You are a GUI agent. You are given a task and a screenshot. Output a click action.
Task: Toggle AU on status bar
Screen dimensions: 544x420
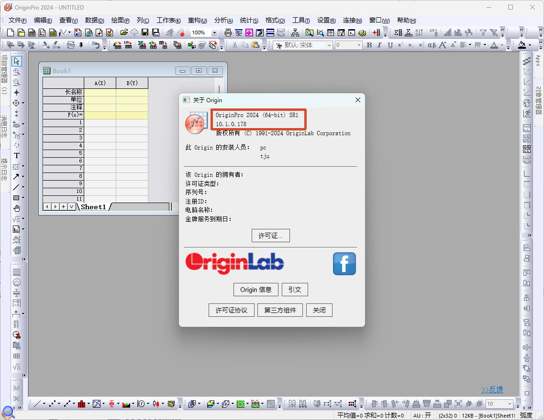coord(422,416)
